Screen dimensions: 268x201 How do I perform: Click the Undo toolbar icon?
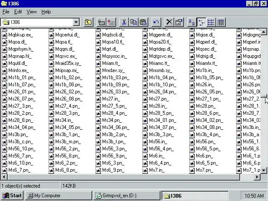(x=156, y=22)
